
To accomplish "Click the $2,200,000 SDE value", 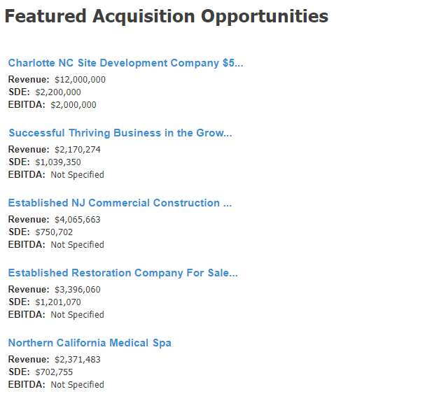I will coord(58,92).
